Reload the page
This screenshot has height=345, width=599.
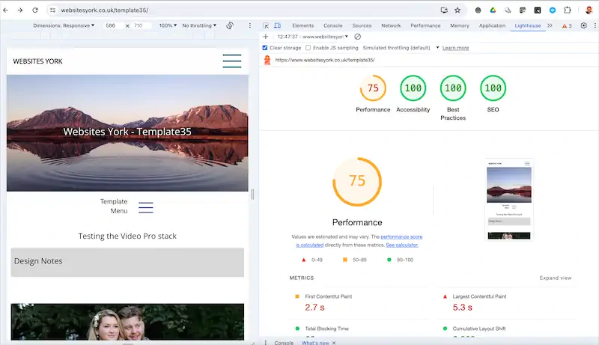35,10
